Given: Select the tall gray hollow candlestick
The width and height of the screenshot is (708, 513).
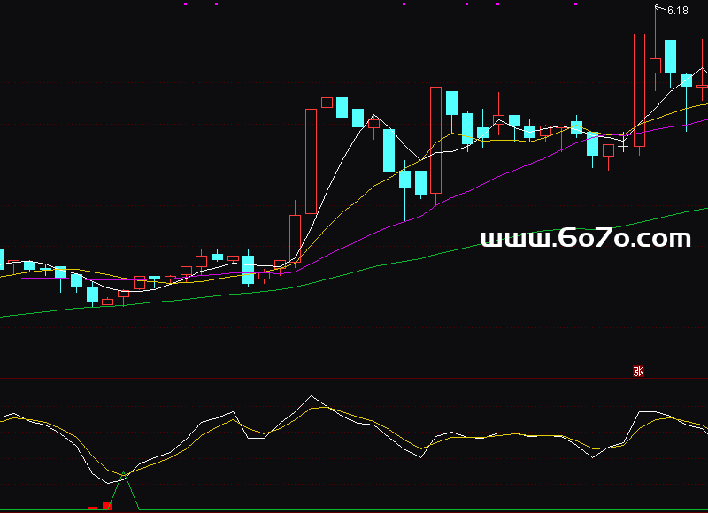Looking at the screenshot, I should click(311, 160).
